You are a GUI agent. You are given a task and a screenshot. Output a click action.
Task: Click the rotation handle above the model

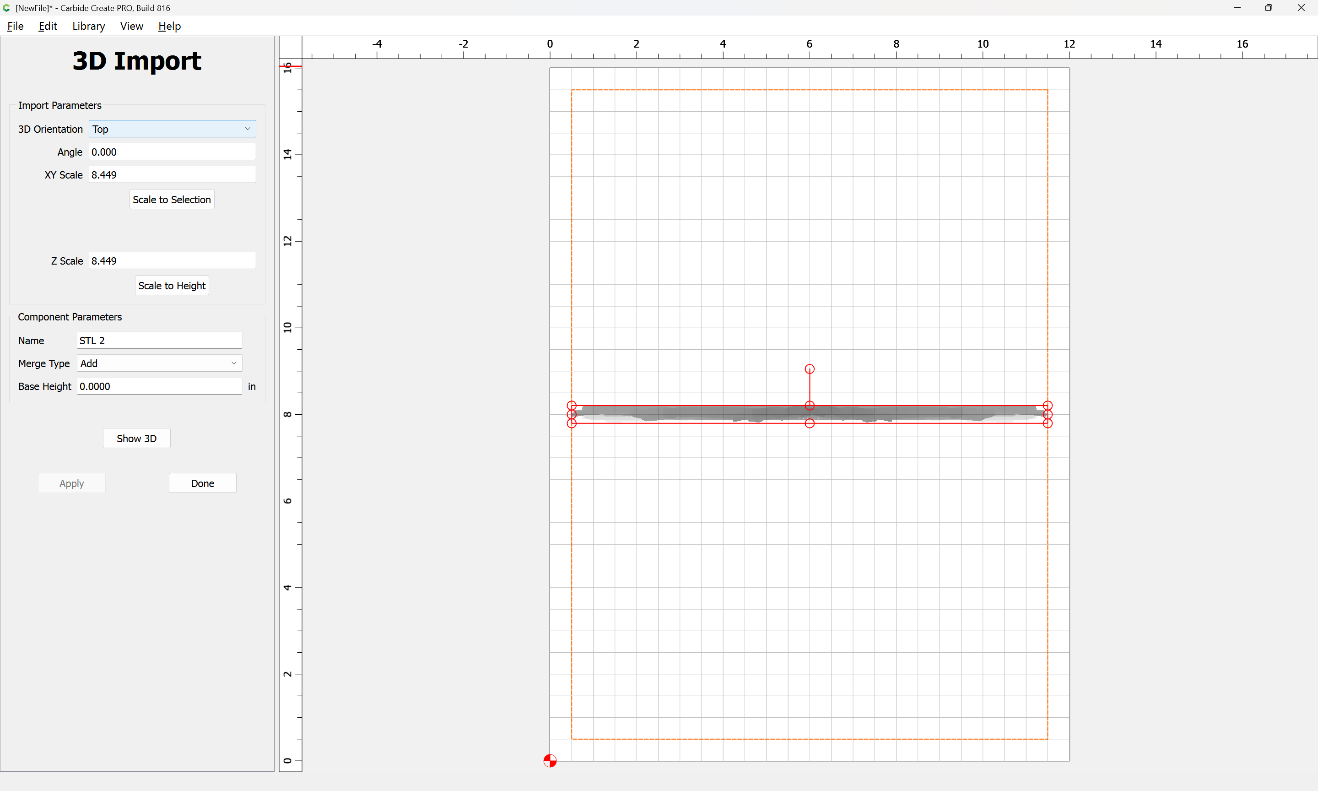[810, 369]
